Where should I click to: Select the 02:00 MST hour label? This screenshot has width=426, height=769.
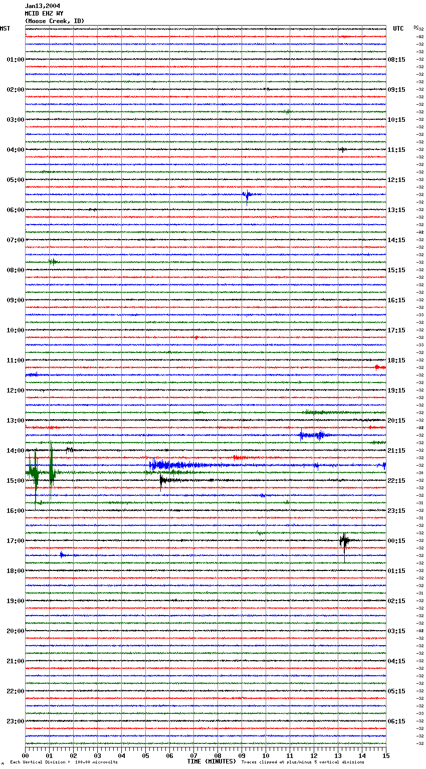pos(16,90)
